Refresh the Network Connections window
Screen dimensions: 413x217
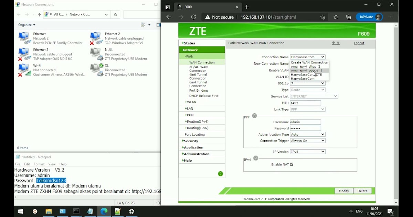[116, 14]
